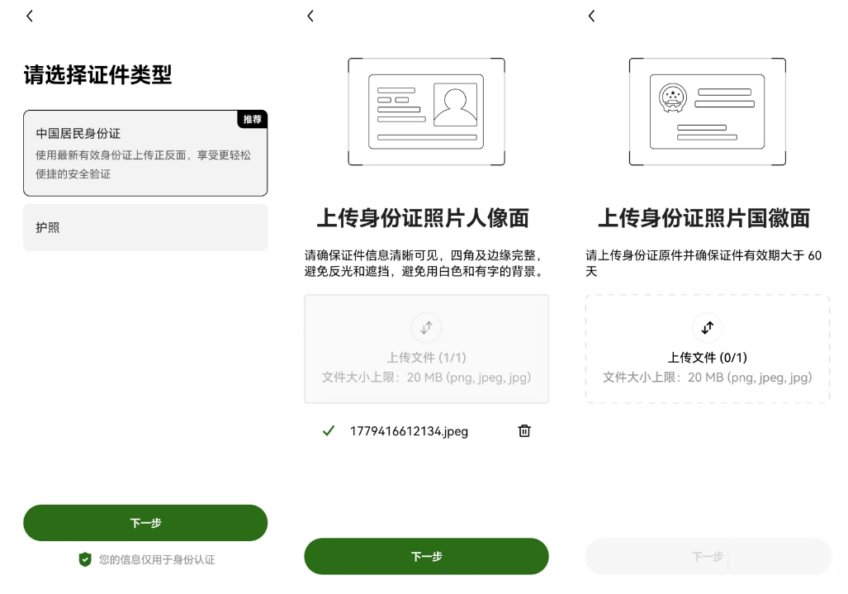848x594 pixels.
Task: Click the upload arrows icon in 上传文件 (1/1) box
Action: click(426, 327)
